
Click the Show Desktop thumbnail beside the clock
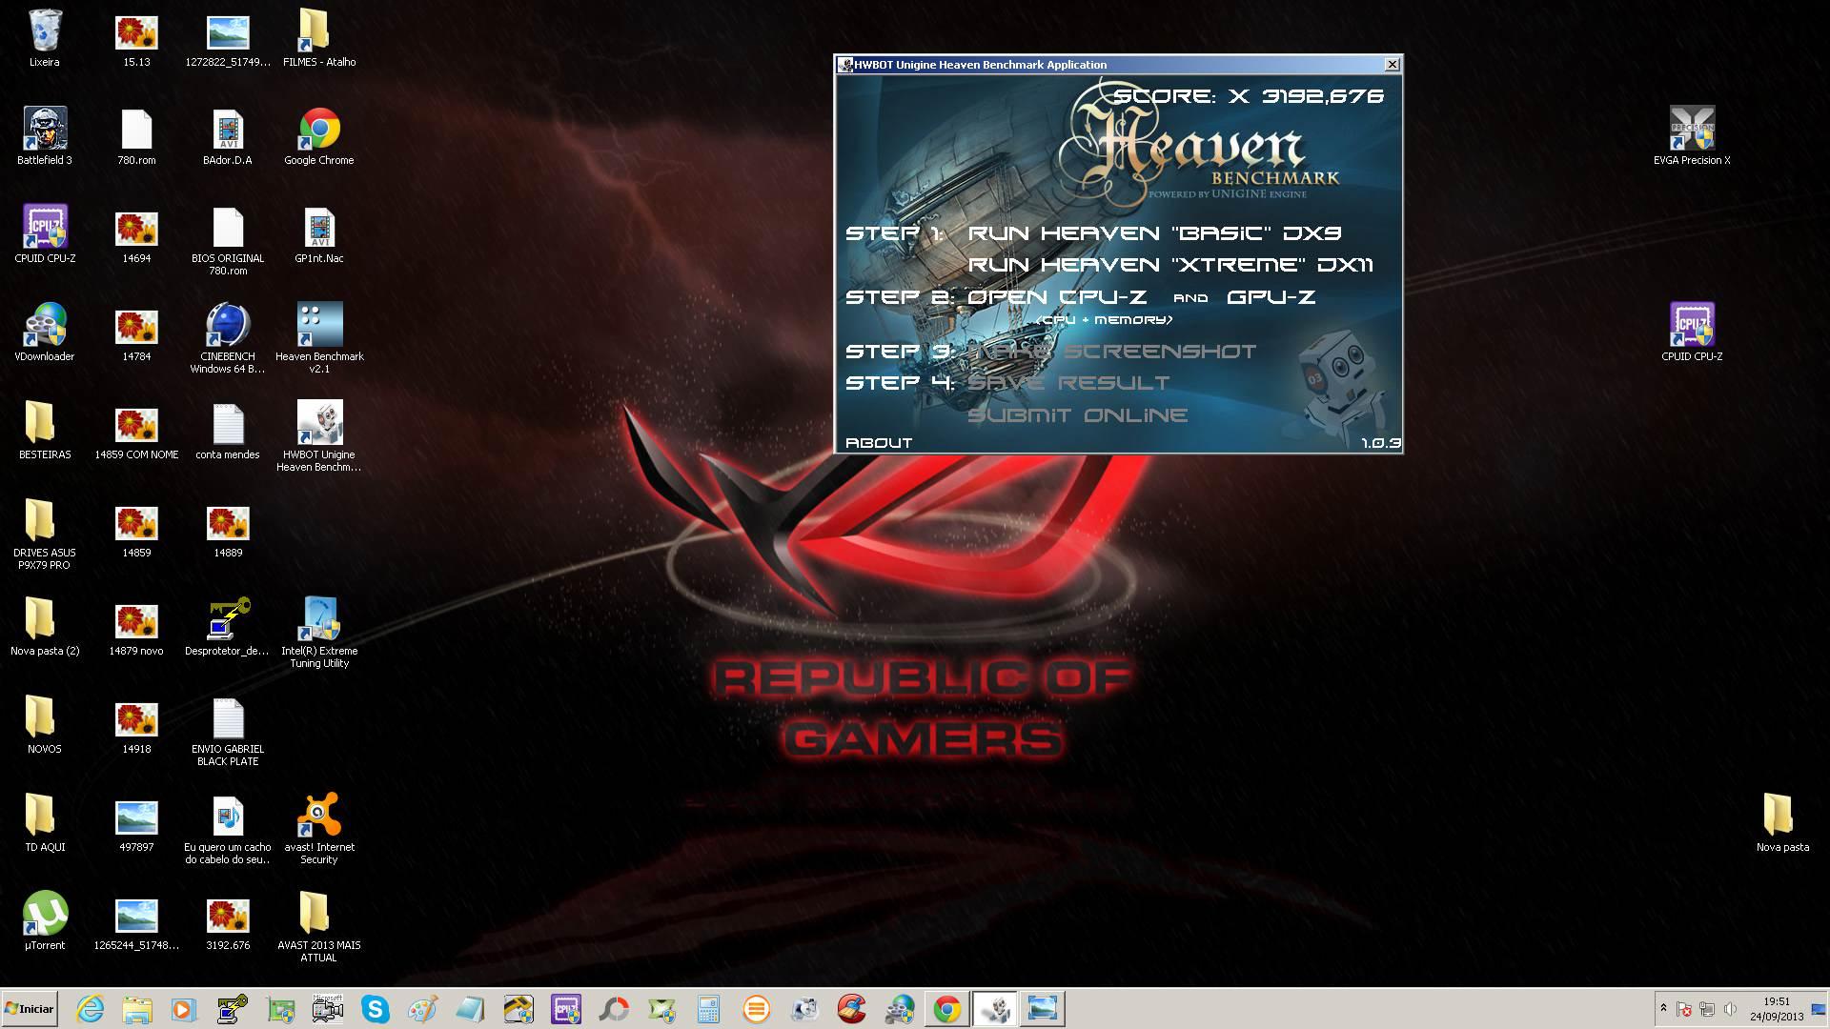pos(1820,1009)
